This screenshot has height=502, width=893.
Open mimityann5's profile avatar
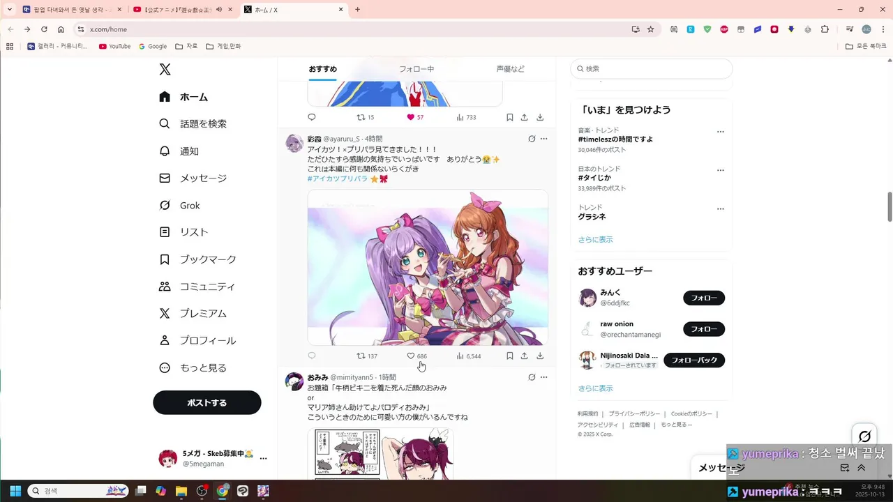(x=294, y=381)
